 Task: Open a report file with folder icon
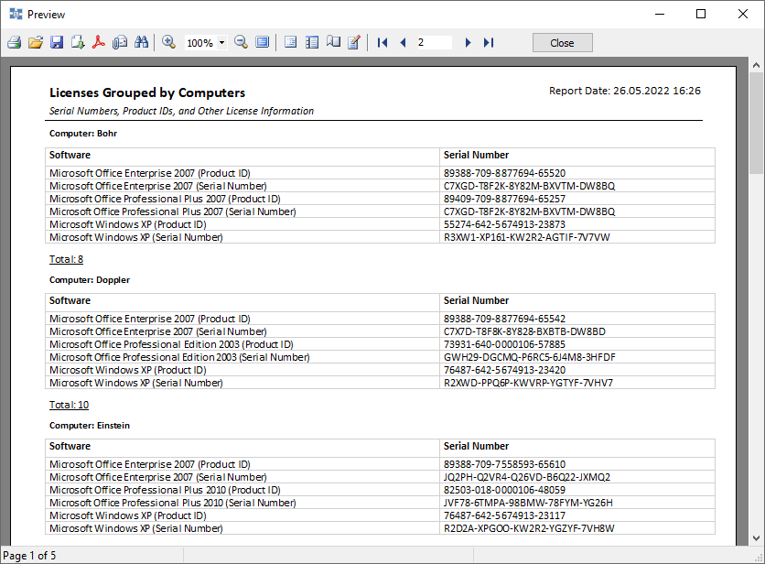point(36,42)
